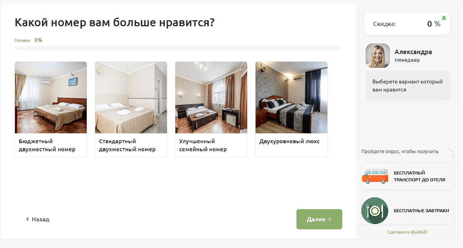
Task: Select the Бюджетный двухместный номер photo
Action: pyautogui.click(x=51, y=98)
